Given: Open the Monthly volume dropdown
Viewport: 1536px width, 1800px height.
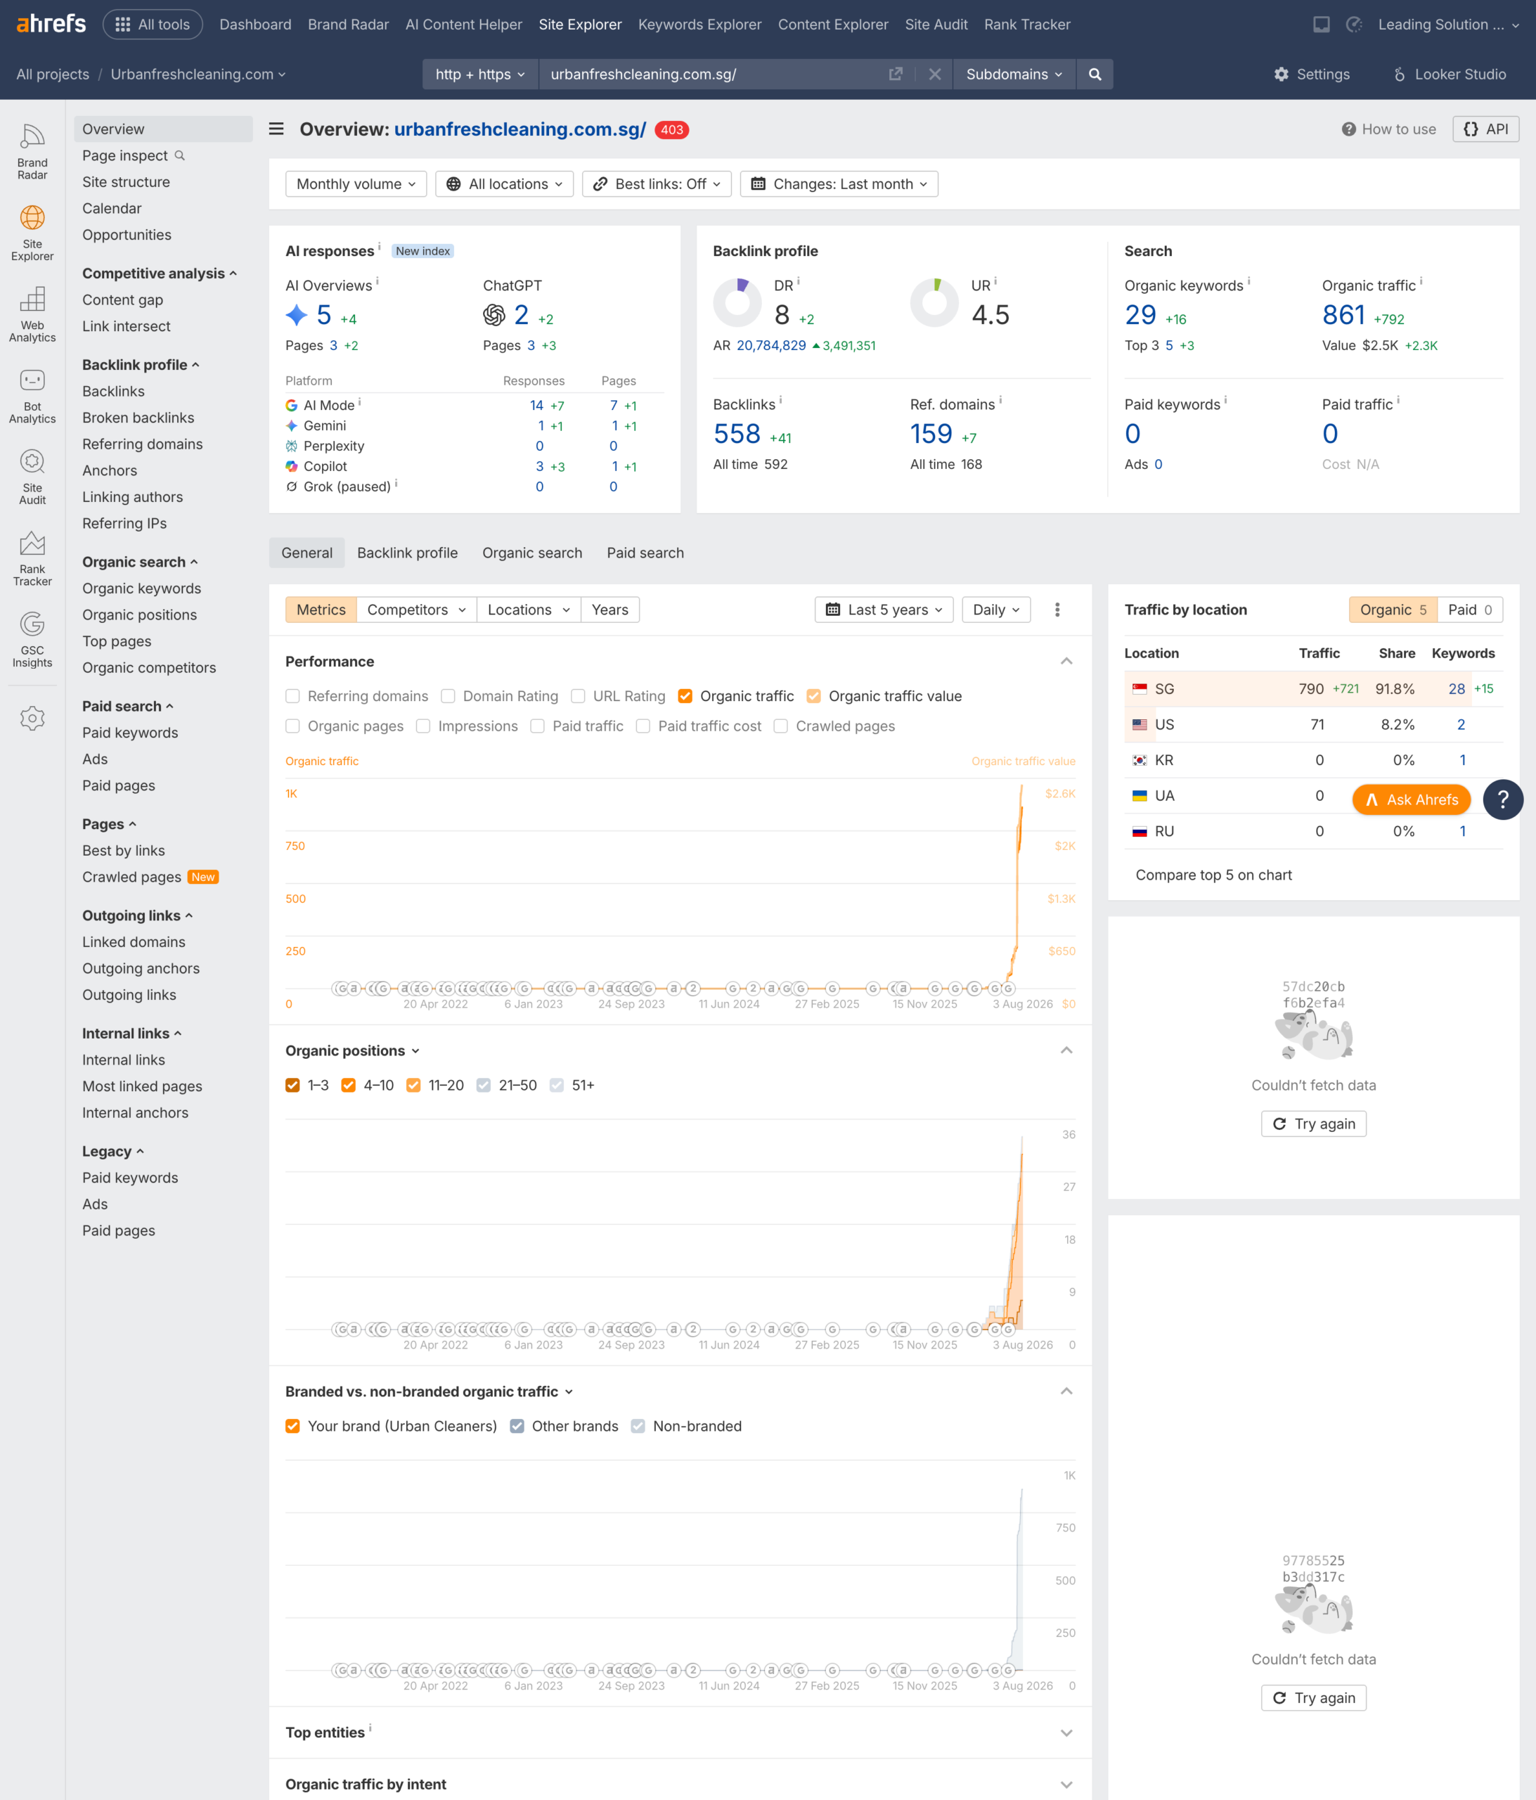Looking at the screenshot, I should (x=356, y=184).
